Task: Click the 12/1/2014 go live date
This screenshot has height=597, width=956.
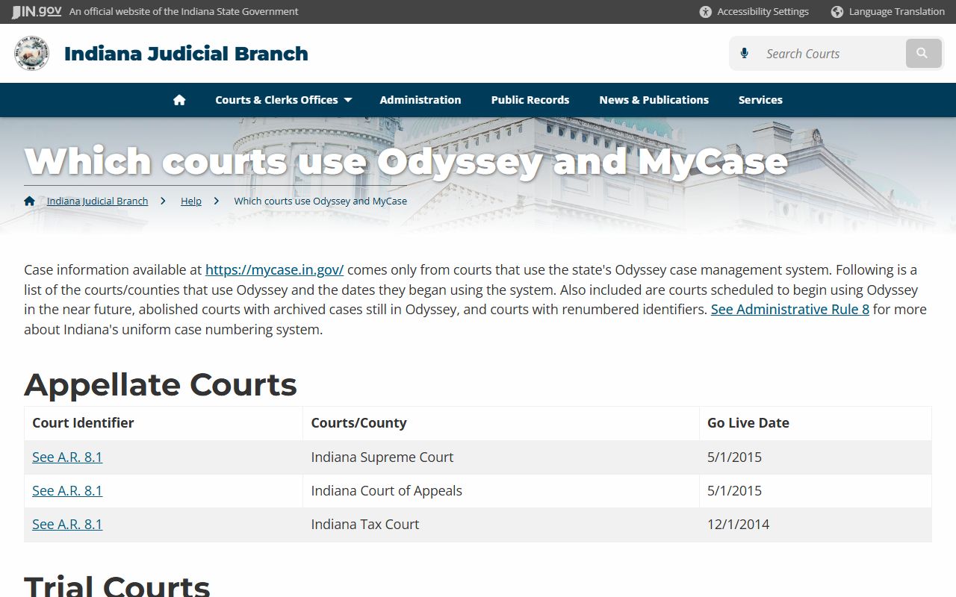Action: tap(739, 524)
